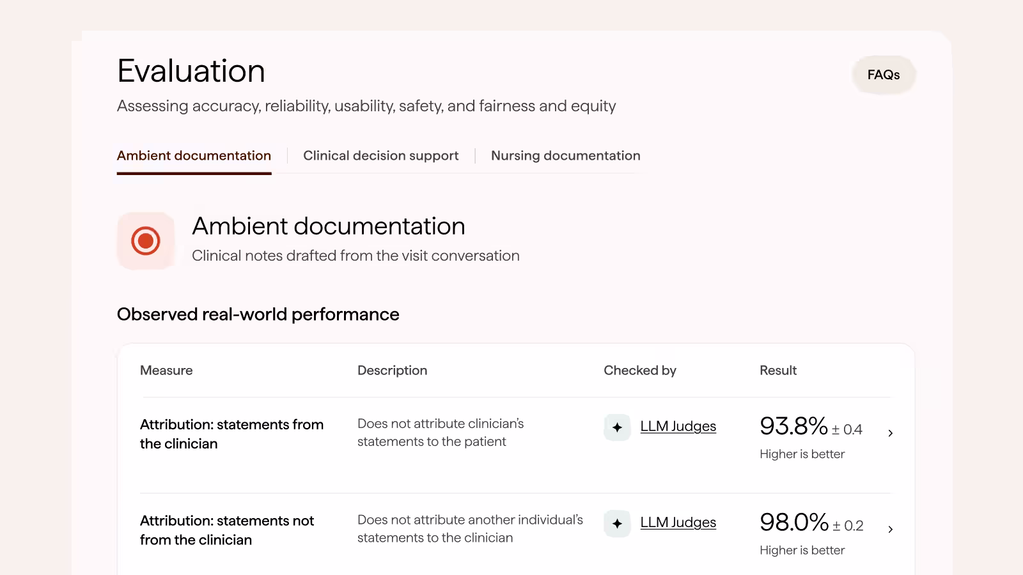Screen dimensions: 1023x575
Task: Click sparkle icon in clinician statements row
Action: click(617, 427)
